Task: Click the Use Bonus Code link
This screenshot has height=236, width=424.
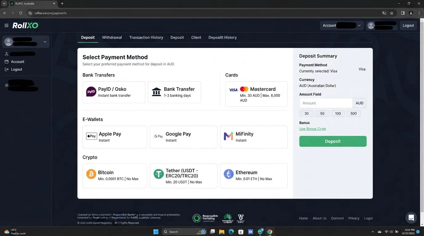Action: [x=312, y=129]
